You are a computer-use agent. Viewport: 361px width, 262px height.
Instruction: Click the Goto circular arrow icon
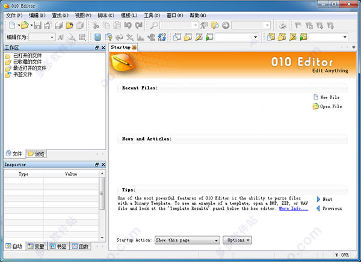pos(226,25)
